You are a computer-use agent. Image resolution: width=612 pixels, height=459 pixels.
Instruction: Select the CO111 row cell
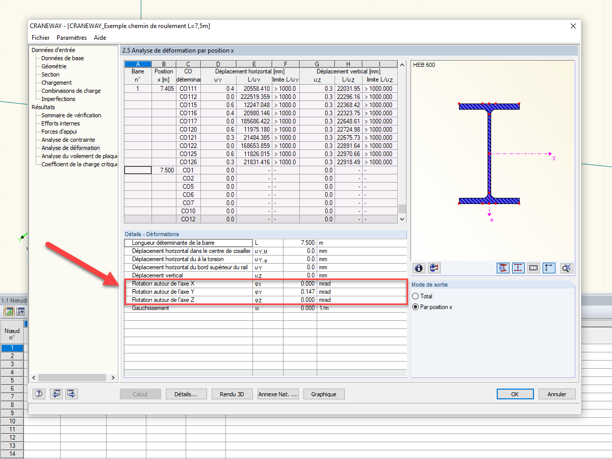188,88
